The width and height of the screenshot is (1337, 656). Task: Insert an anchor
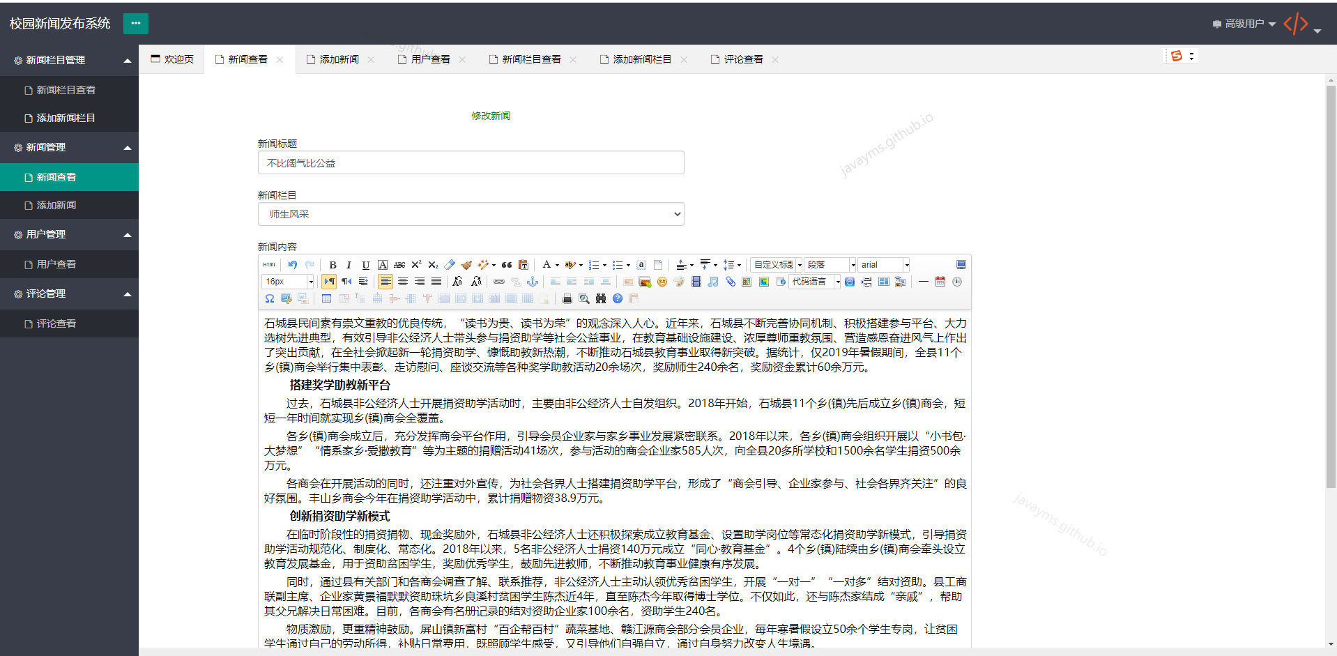tap(532, 282)
